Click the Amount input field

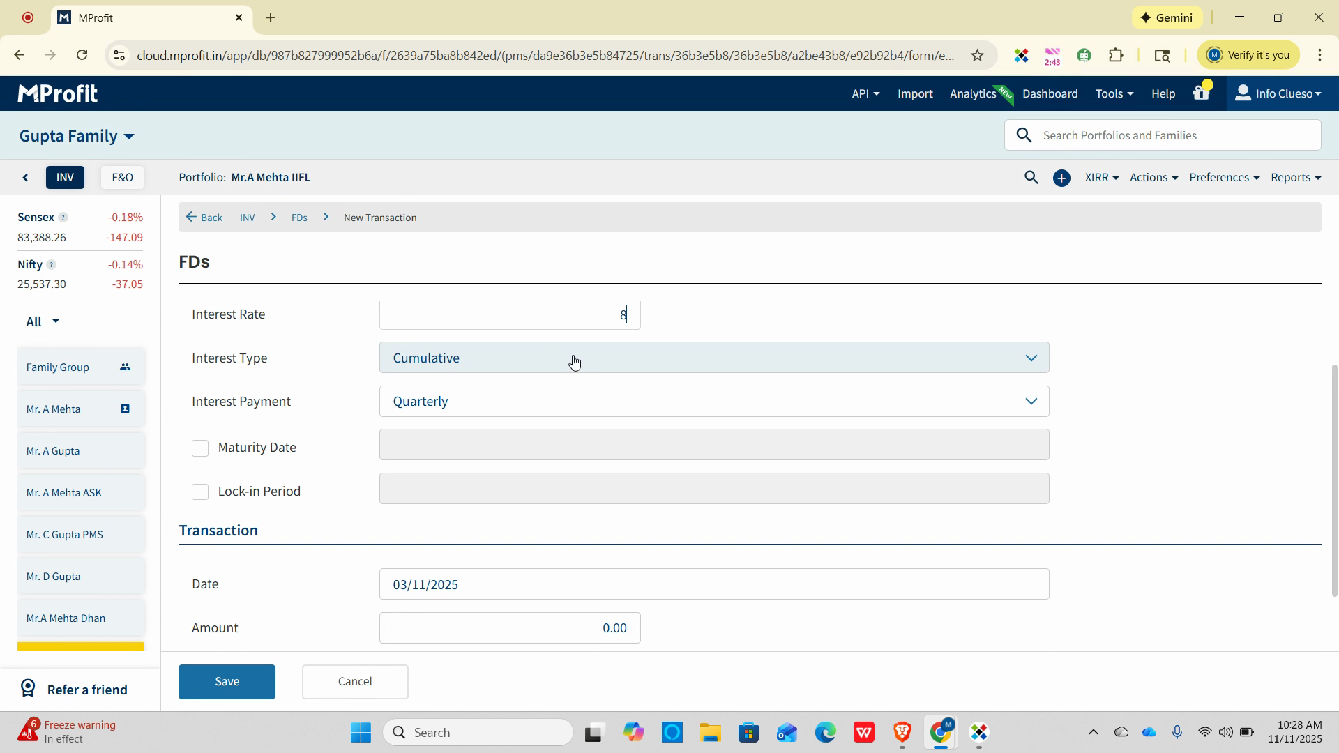tap(510, 628)
